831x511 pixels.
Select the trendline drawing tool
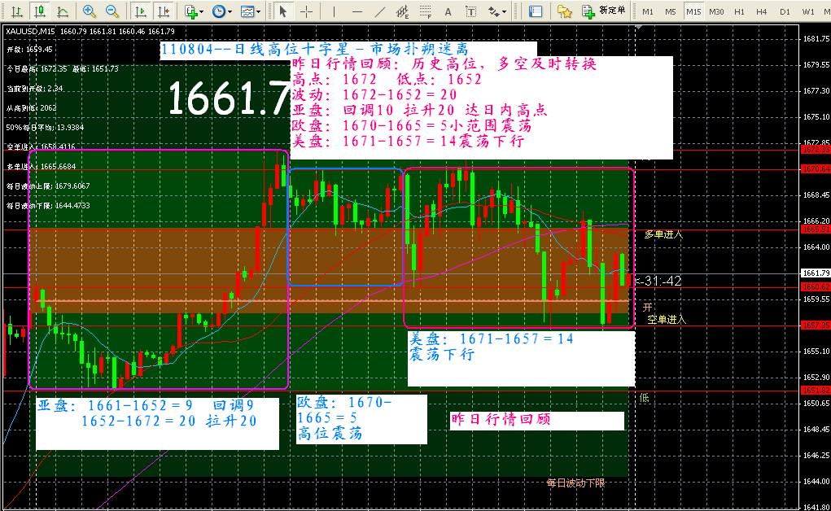pyautogui.click(x=378, y=11)
